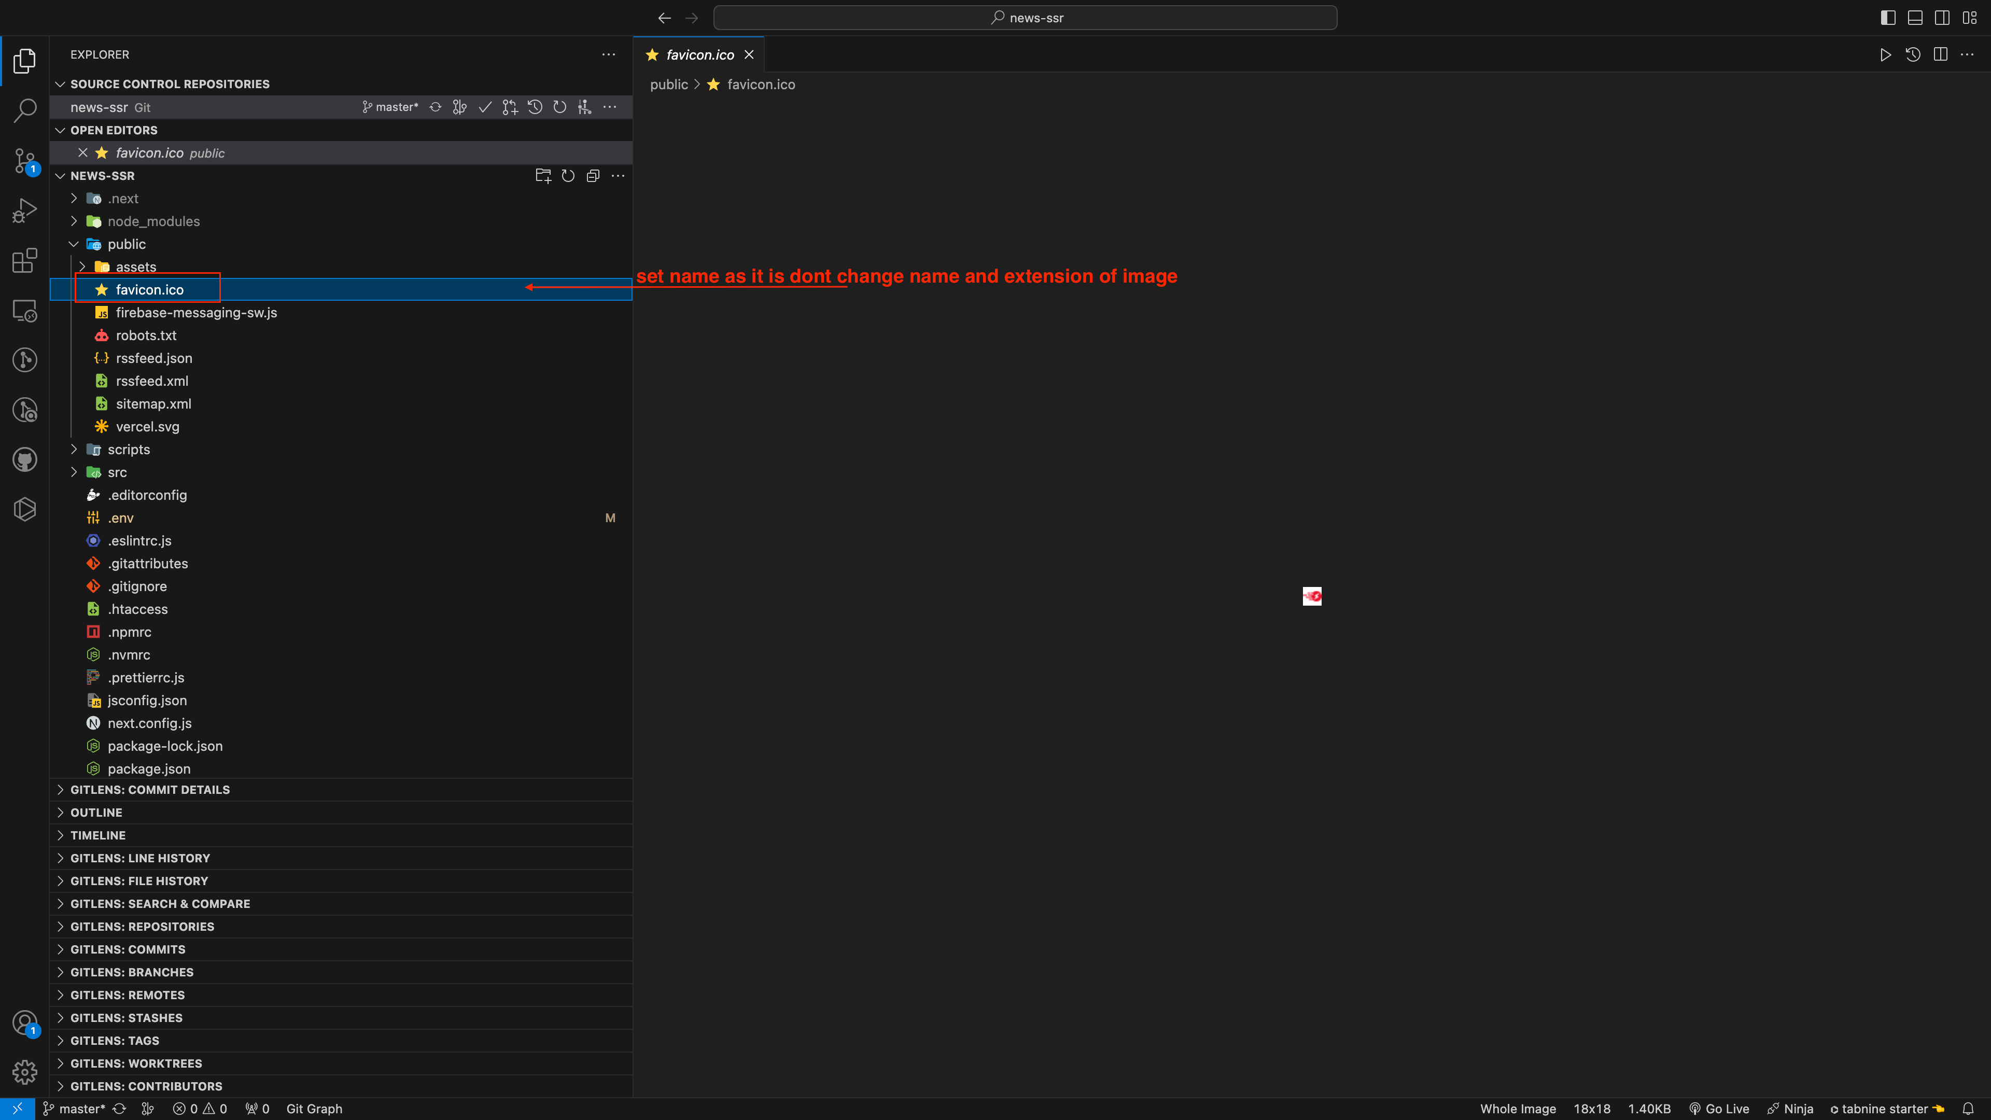Viewport: 1991px width, 1120px height.
Task: Open the GitHub view in activity bar
Action: (25, 460)
